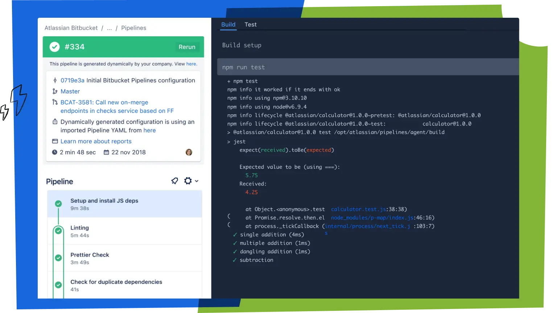This screenshot has height=313, width=557.
Task: Select the Prettier Check pipeline step
Action: pos(125,258)
